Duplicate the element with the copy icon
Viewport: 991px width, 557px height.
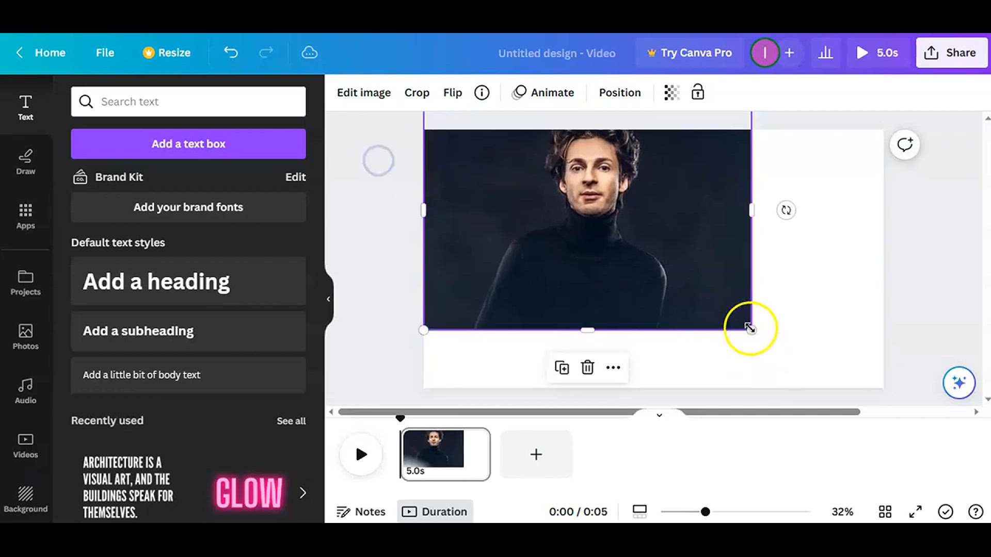pyautogui.click(x=562, y=368)
